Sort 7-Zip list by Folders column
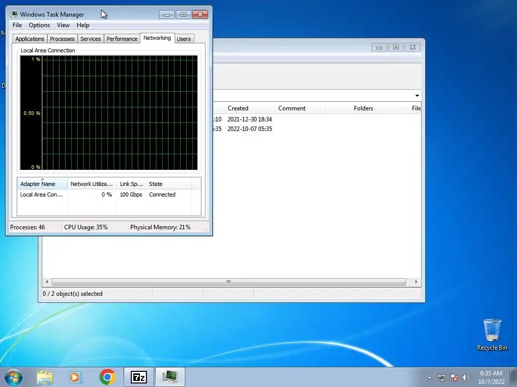This screenshot has height=387, width=517. 350,108
